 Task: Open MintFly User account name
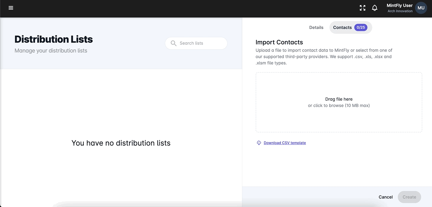[399, 5]
